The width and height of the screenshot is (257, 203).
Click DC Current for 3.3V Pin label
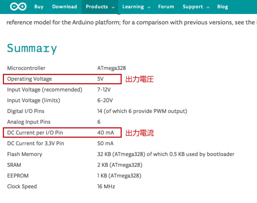point(35,143)
